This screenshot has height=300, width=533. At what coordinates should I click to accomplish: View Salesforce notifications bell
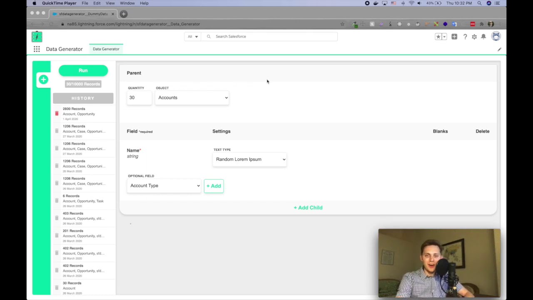483,37
